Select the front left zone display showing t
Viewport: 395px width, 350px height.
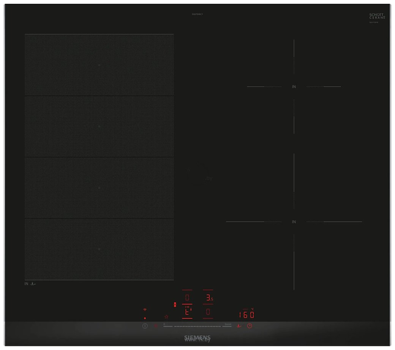click(187, 312)
